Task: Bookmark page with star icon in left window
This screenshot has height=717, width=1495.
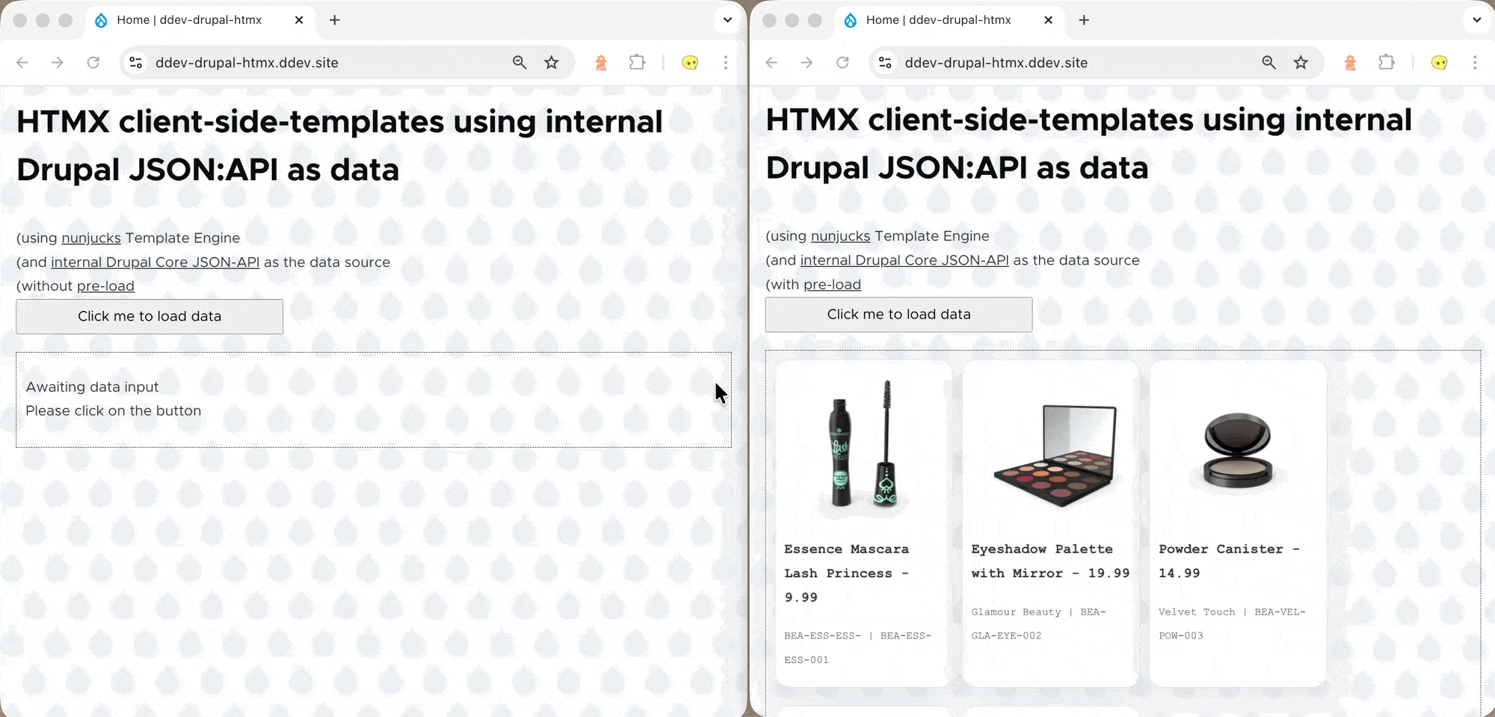Action: pos(552,63)
